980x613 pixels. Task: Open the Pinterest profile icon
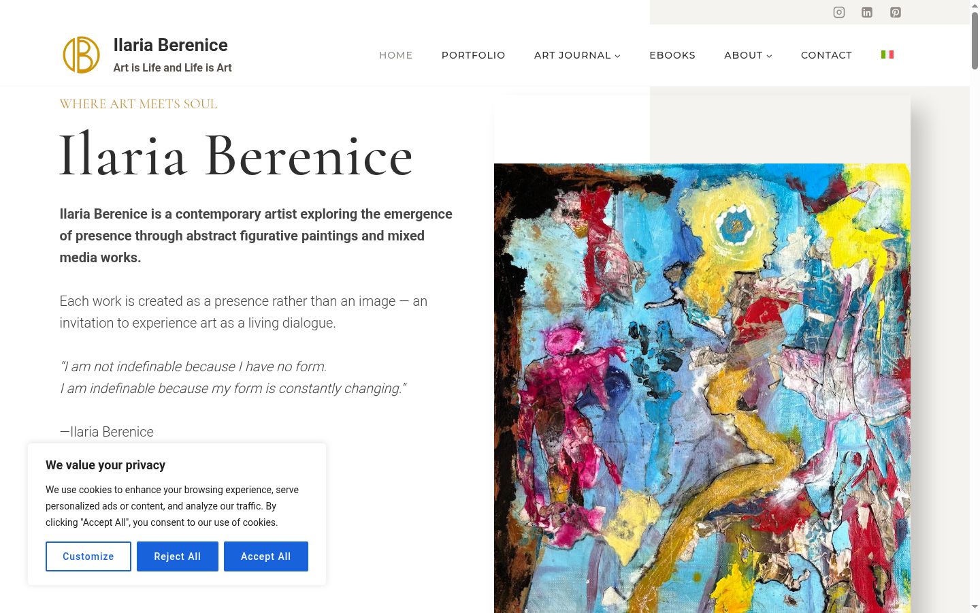coord(896,12)
